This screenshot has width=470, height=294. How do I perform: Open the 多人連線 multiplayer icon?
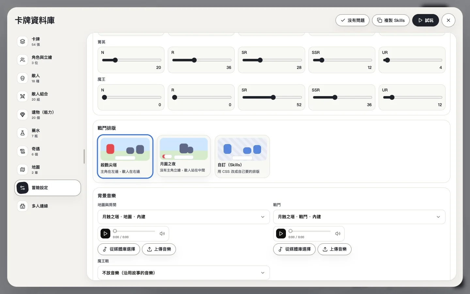coord(23,206)
